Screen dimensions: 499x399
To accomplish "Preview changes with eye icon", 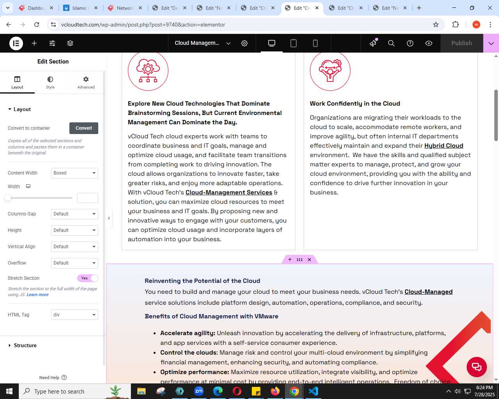I will tap(429, 43).
